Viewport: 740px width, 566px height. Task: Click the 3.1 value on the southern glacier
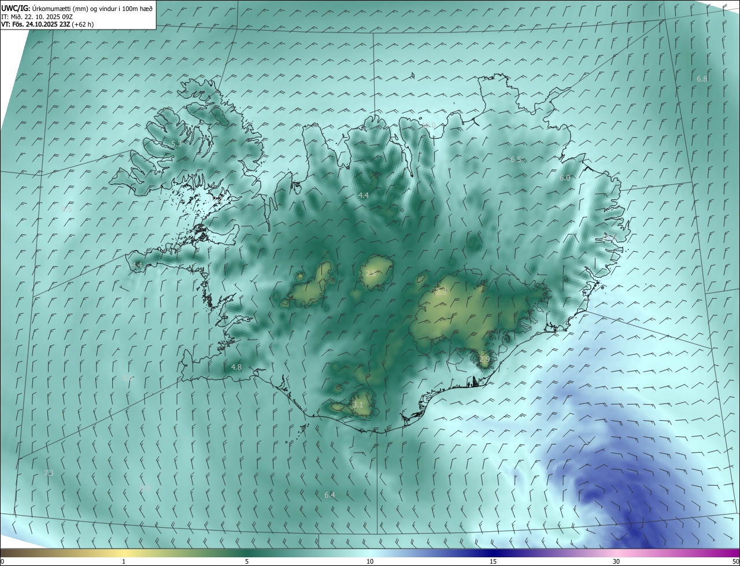358,405
